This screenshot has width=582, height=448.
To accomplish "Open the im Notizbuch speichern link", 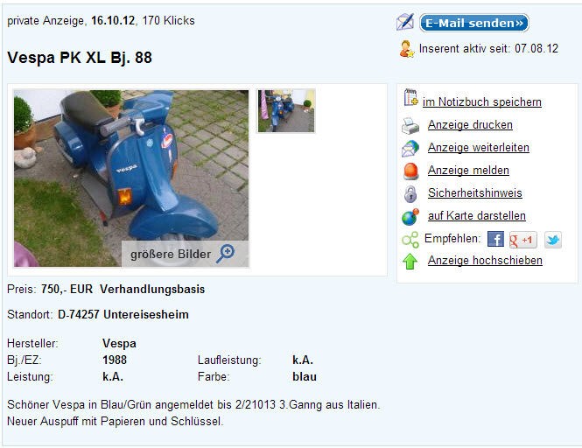I will coord(481,101).
